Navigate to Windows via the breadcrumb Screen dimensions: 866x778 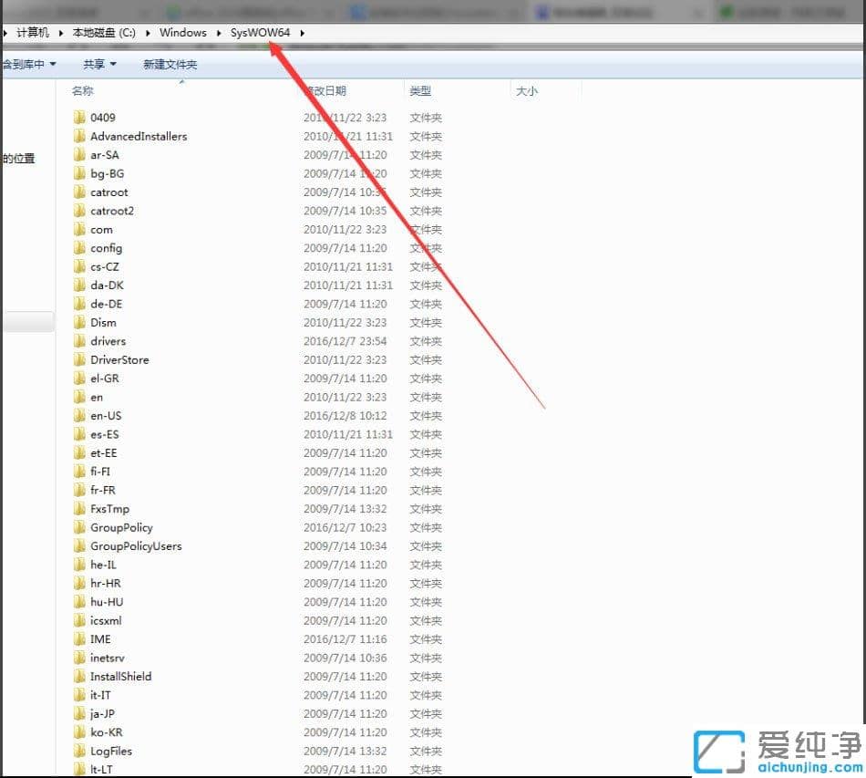182,32
